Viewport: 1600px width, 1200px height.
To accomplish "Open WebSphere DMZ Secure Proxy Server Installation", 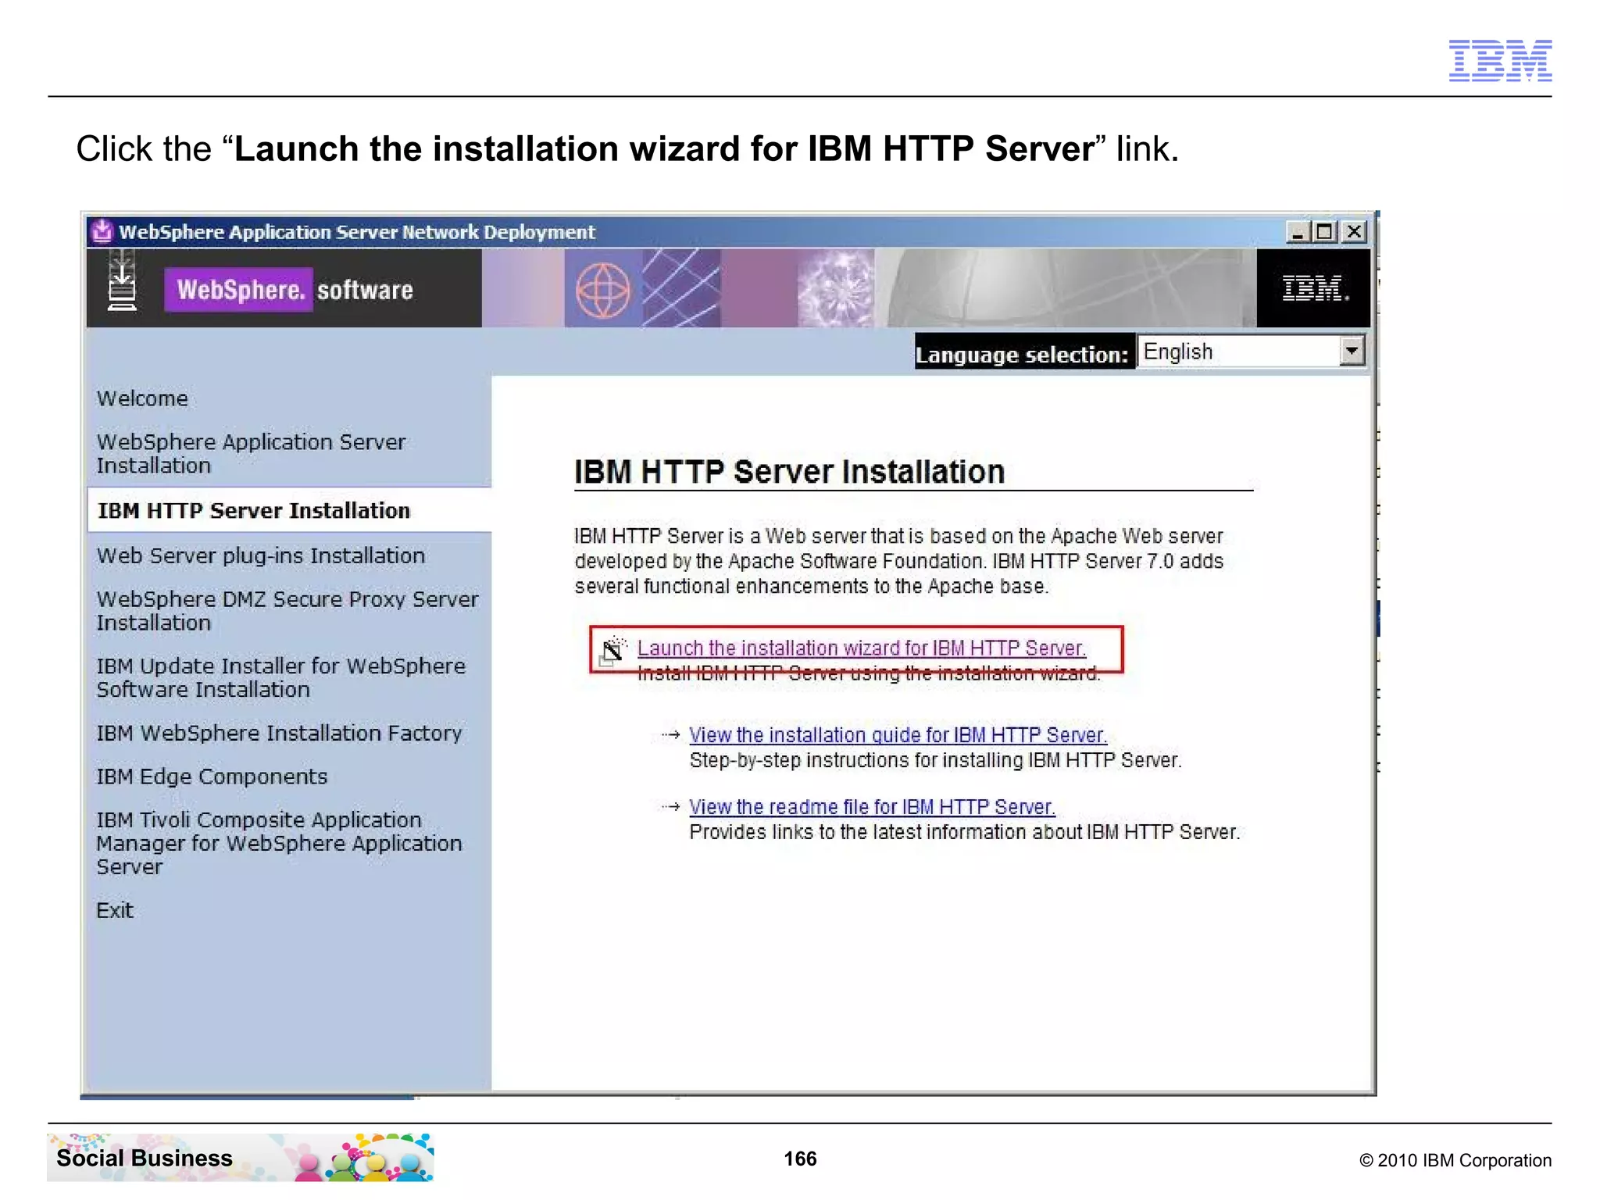I will 287,611.
